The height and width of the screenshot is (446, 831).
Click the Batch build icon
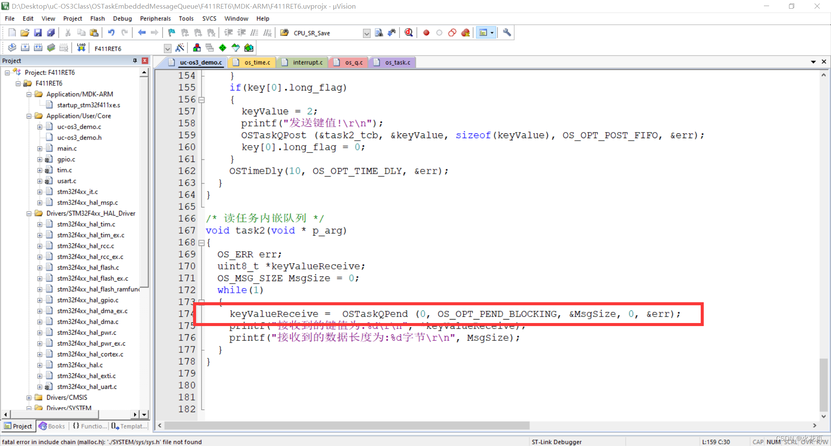pos(51,48)
